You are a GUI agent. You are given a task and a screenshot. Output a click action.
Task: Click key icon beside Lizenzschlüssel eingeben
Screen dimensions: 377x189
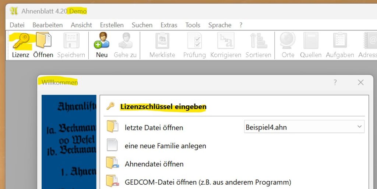pos(110,106)
